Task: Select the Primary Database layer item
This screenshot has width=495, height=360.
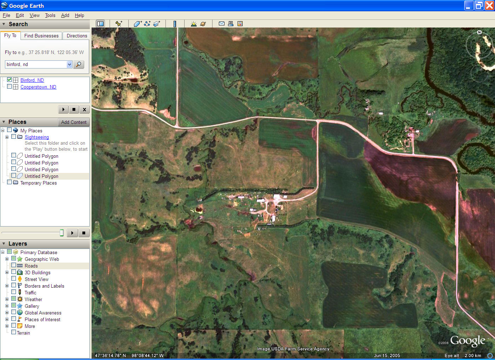Action: pos(39,252)
